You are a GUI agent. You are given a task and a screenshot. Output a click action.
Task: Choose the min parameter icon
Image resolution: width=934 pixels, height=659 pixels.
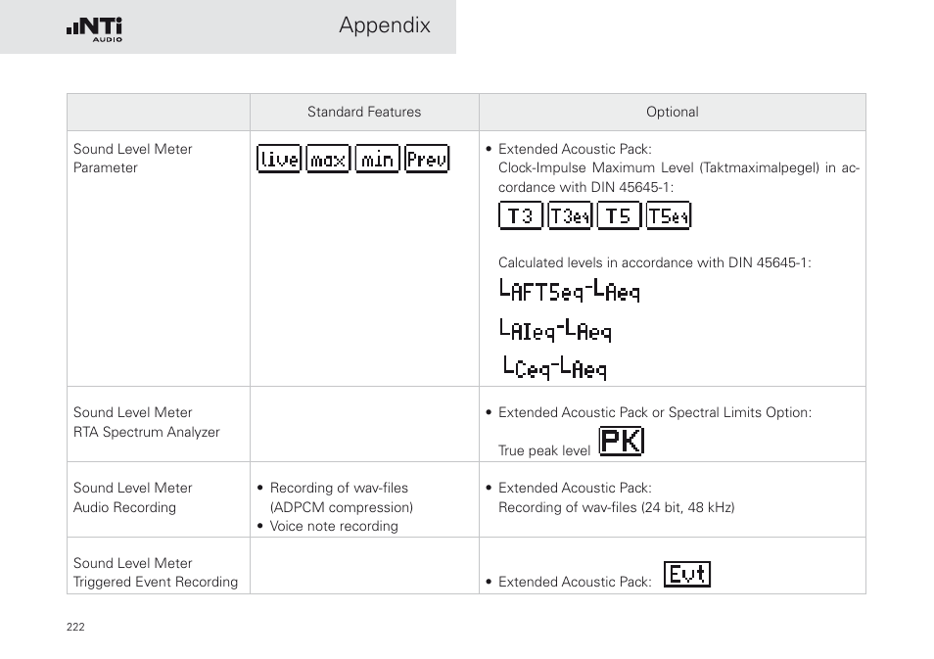(377, 159)
